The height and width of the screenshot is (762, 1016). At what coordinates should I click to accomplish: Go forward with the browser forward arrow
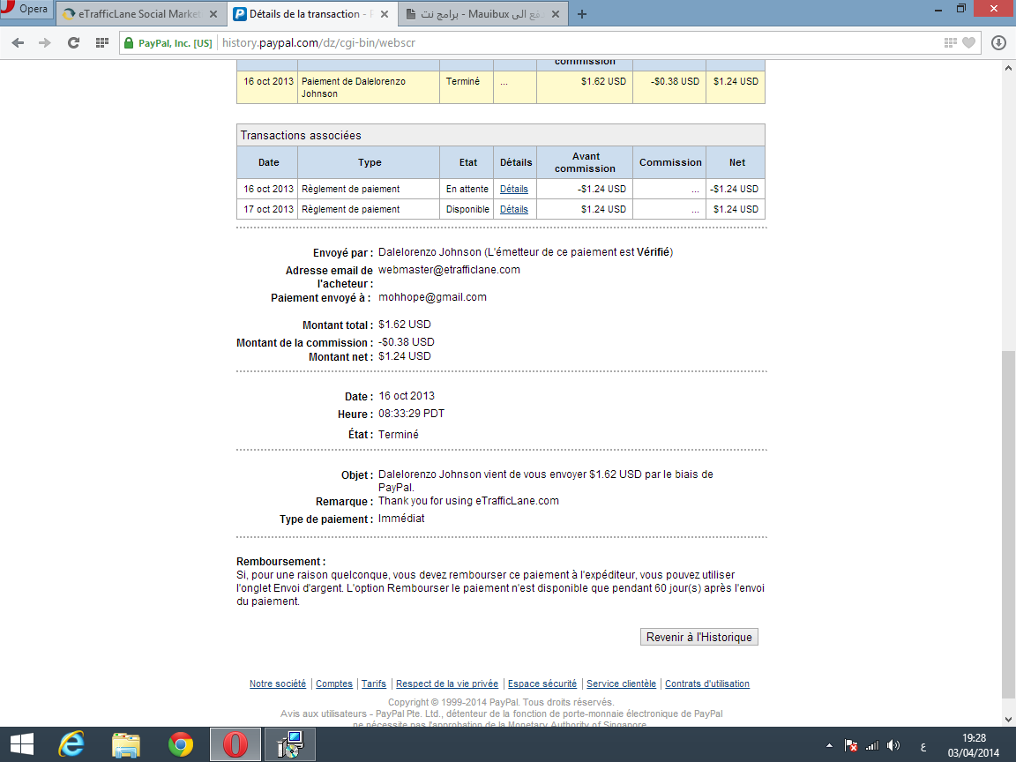[x=45, y=42]
